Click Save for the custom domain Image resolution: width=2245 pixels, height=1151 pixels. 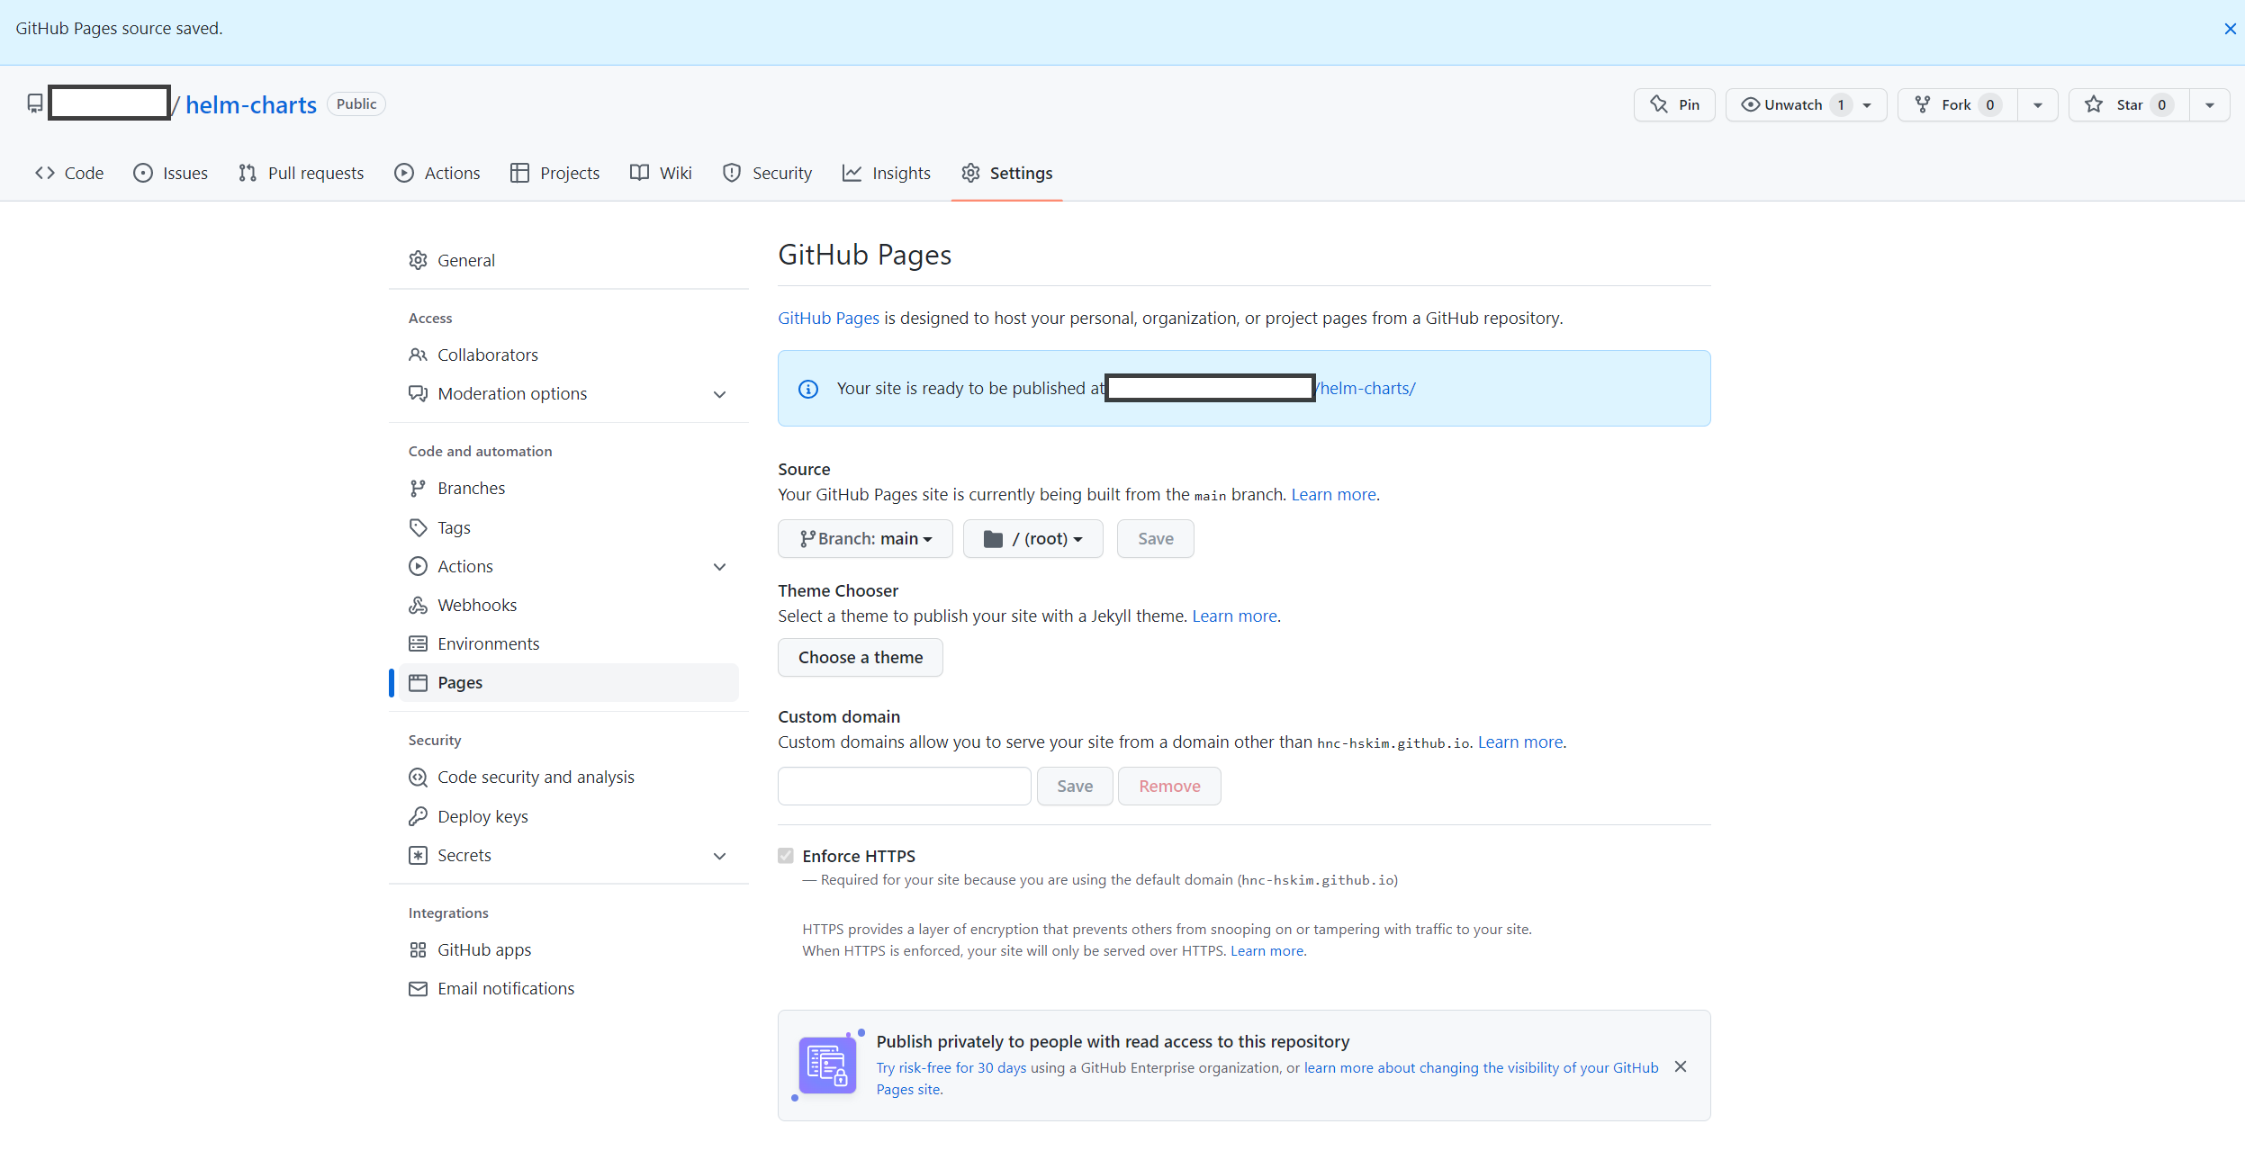pyautogui.click(x=1075, y=786)
